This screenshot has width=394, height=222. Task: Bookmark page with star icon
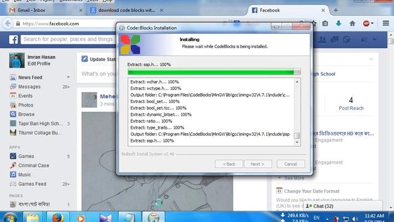[x=314, y=23]
